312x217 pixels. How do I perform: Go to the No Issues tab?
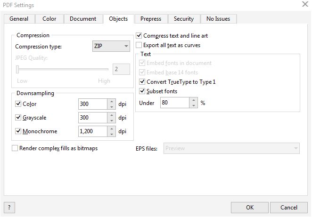[x=219, y=19]
